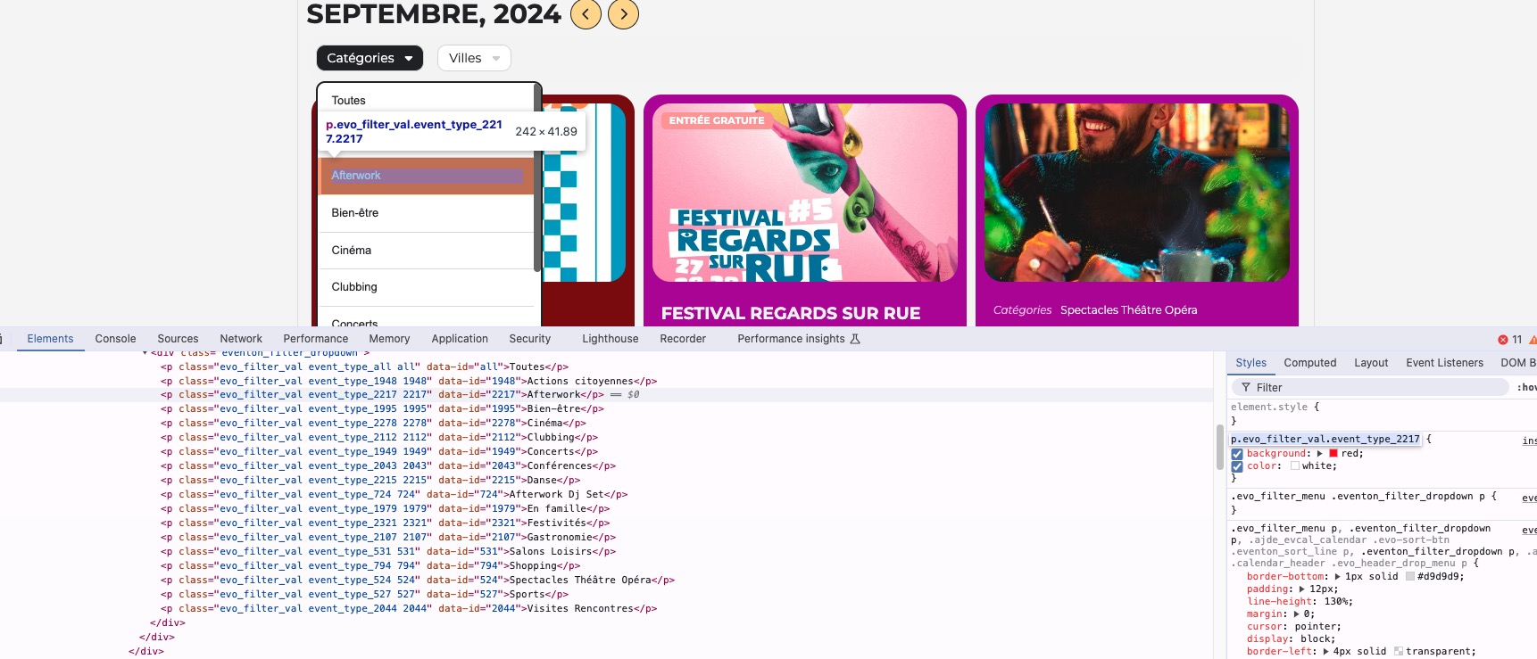This screenshot has width=1537, height=659.
Task: Open the Computed pane tab
Action: pyautogui.click(x=1309, y=363)
